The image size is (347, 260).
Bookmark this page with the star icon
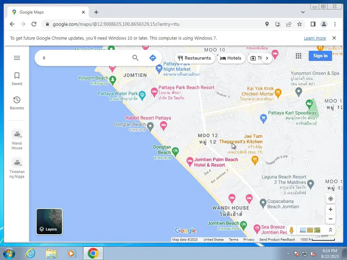click(x=300, y=24)
